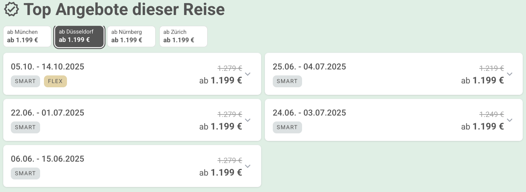
Task: Click the crossed-out 1.219 € price
Action: click(491, 68)
